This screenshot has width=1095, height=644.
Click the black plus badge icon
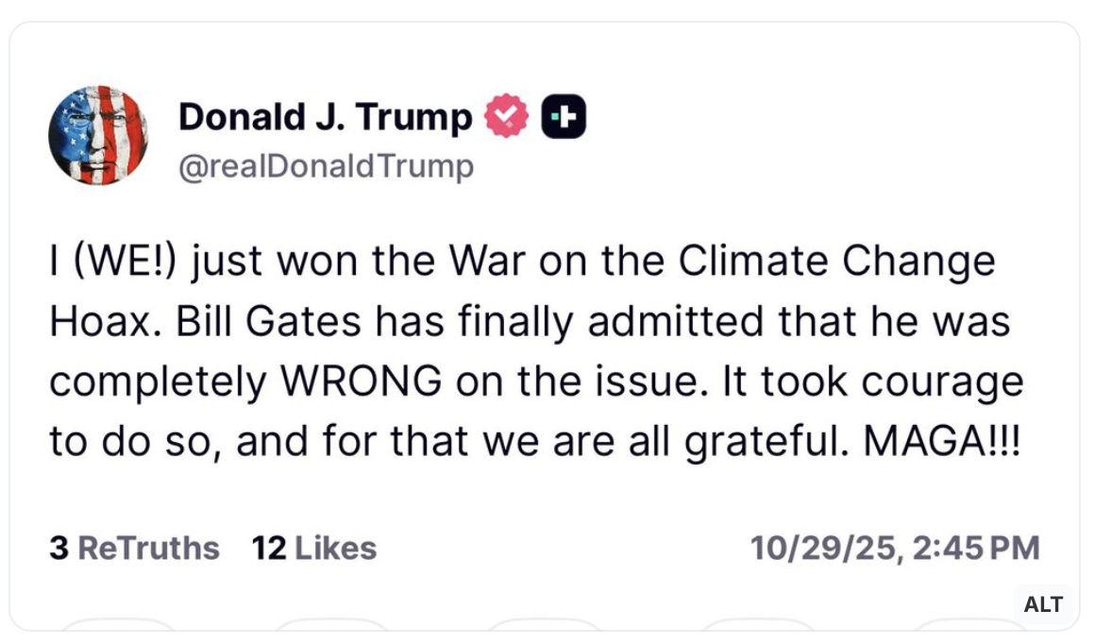click(564, 116)
